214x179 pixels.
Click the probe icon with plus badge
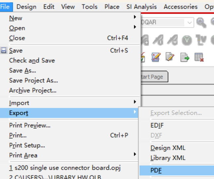coord(145,40)
